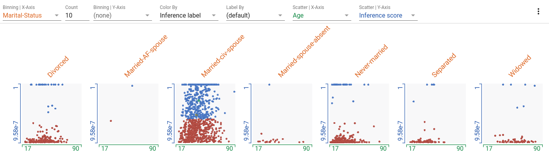Open Binning X-Axis Marital-Status dropdown

(x=32, y=16)
